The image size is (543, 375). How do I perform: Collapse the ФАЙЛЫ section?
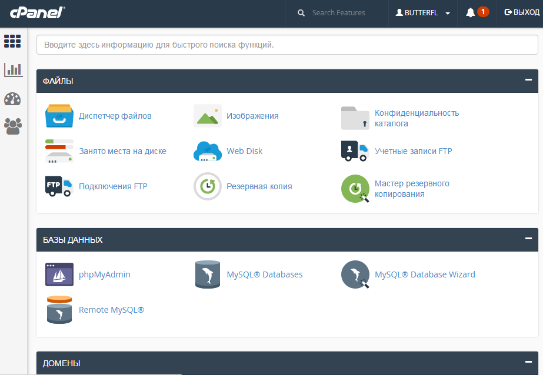[x=528, y=80]
